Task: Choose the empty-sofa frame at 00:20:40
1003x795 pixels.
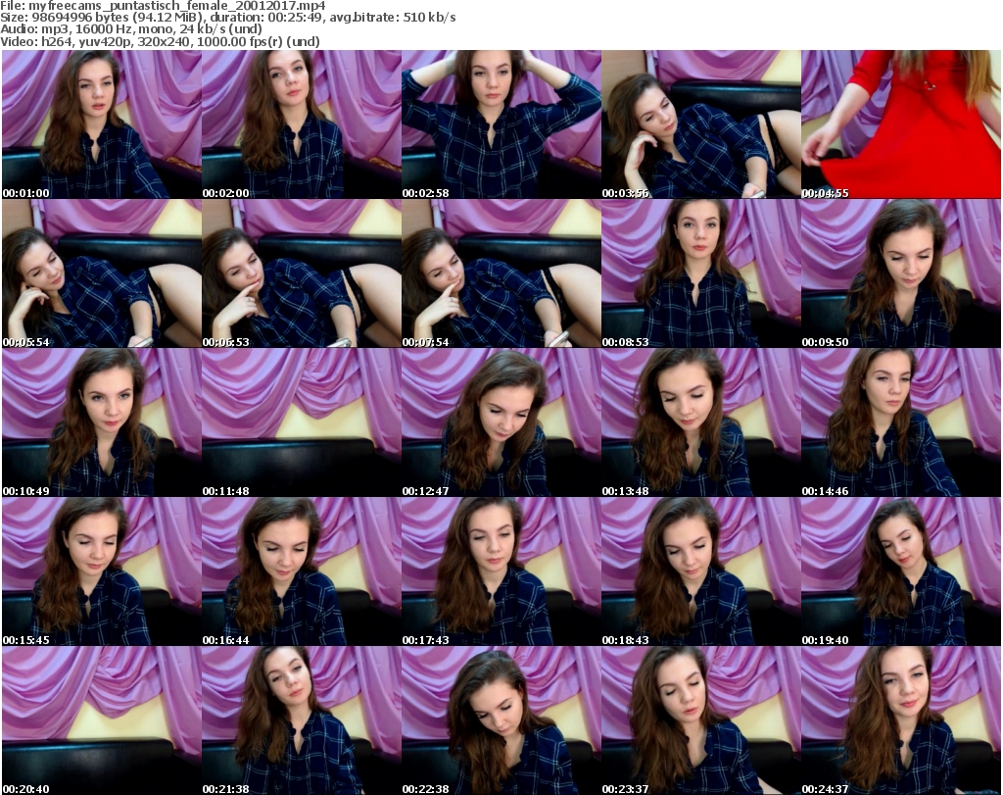Action: point(102,720)
